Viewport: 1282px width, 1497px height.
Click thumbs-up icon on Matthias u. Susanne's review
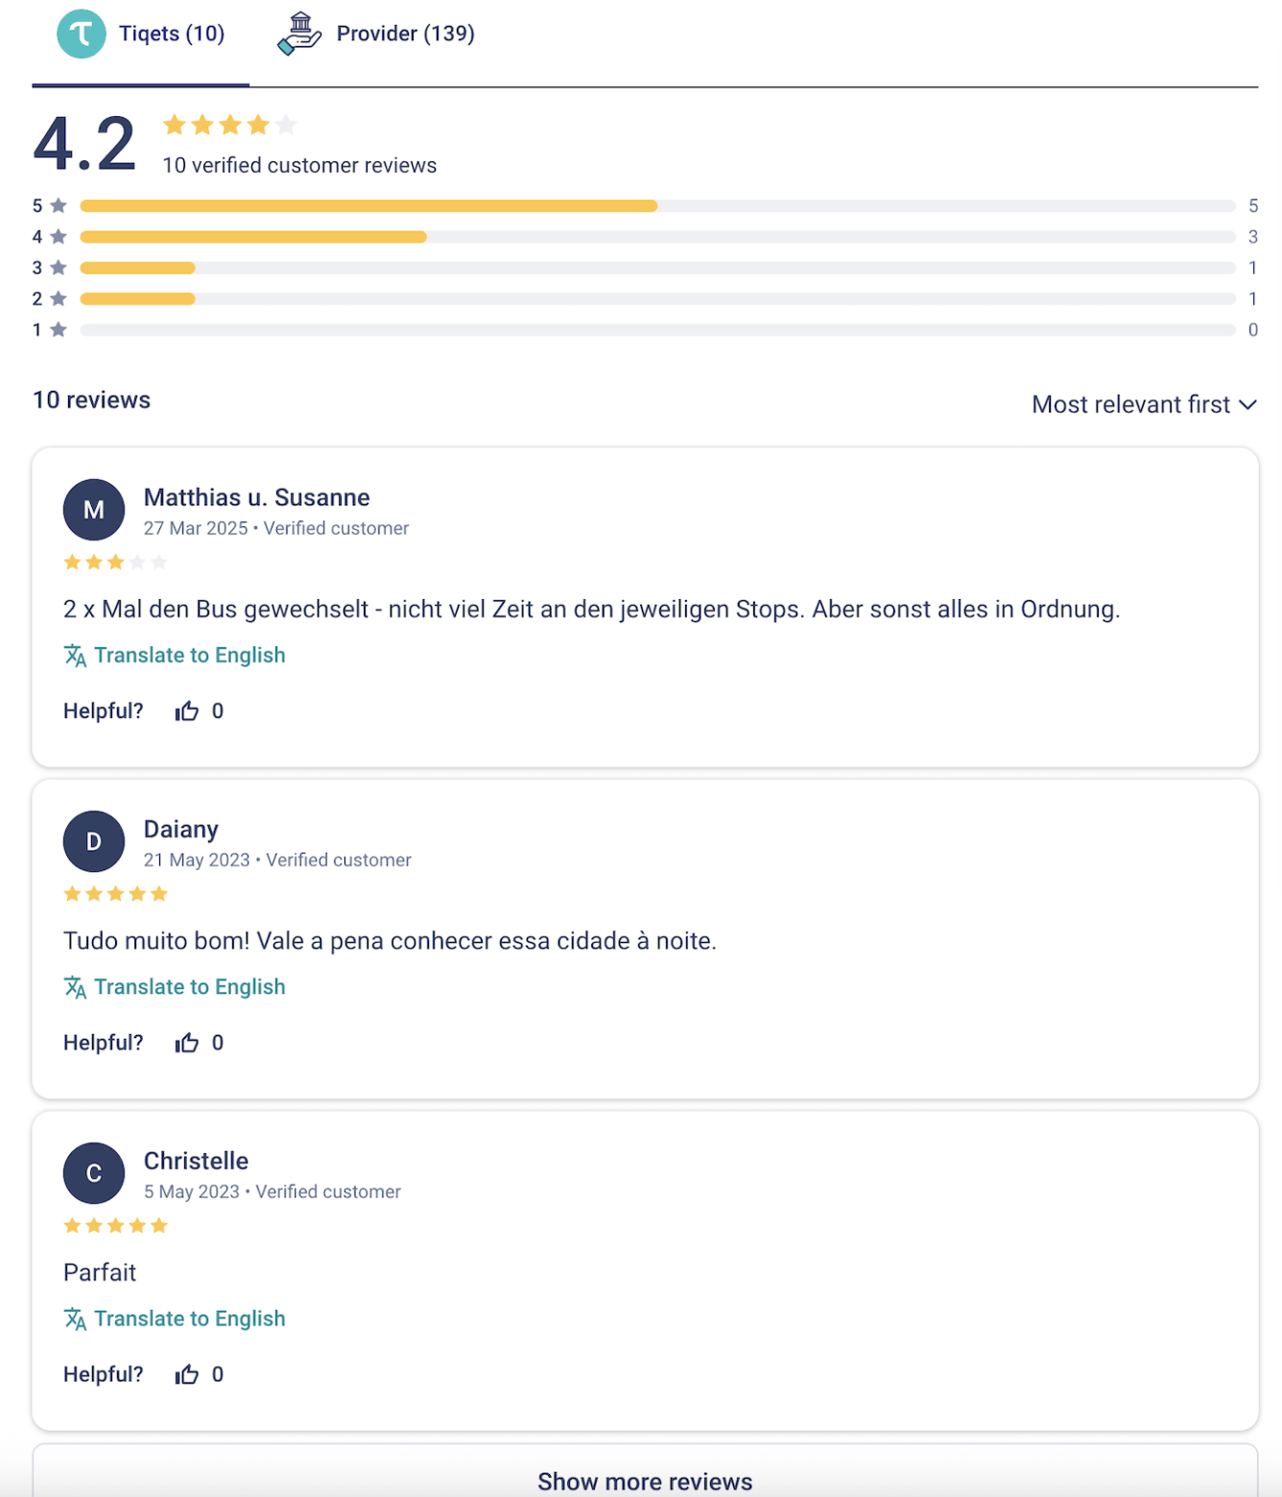coord(186,712)
